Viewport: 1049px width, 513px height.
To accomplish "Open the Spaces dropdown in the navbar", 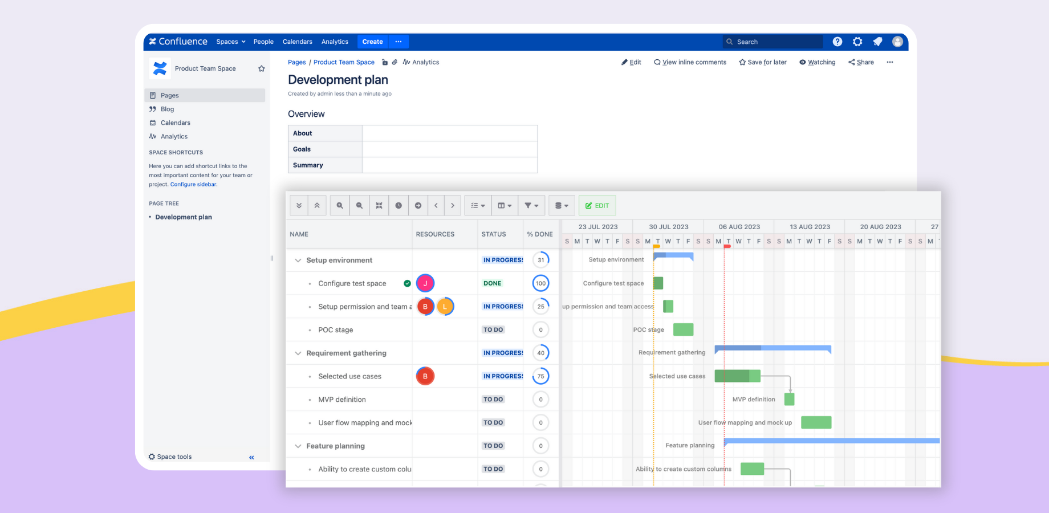I will [x=230, y=42].
